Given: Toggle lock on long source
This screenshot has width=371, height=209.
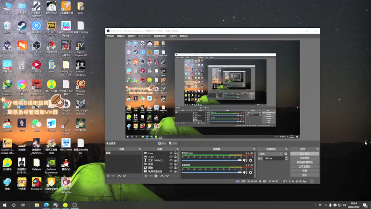Looking at the screenshot, I should pyautogui.click(x=175, y=153).
